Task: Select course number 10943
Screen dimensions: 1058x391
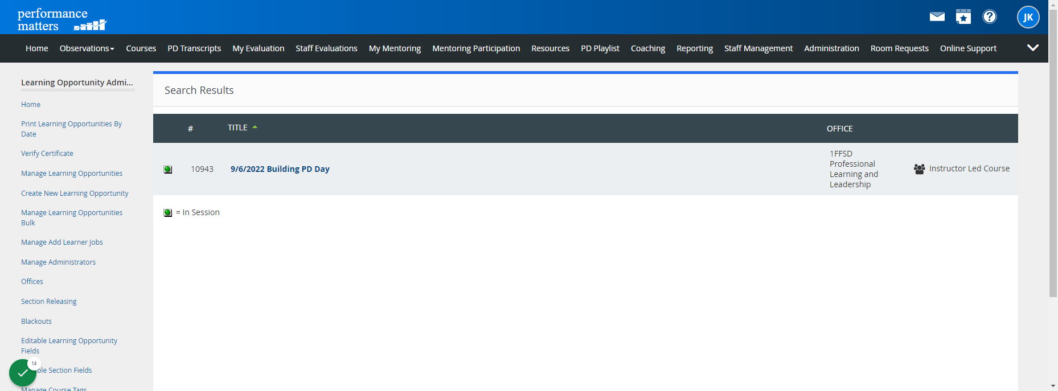Action: 202,169
